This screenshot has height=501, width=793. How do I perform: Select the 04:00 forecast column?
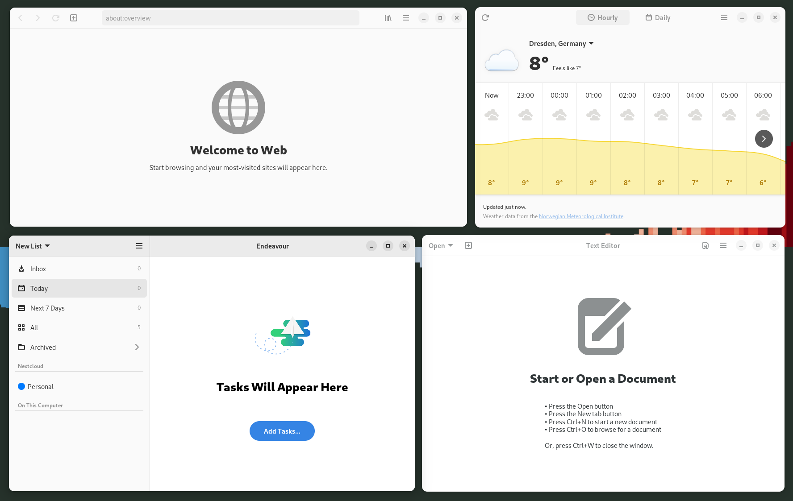point(696,139)
